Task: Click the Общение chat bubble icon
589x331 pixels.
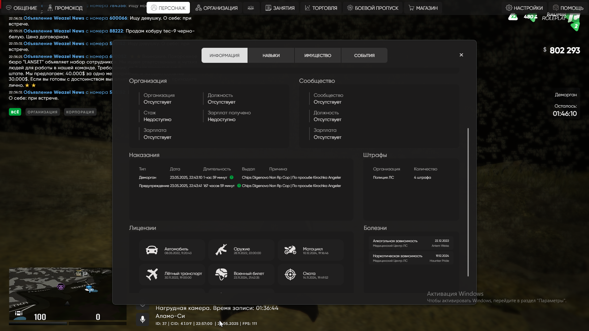Action: click(x=9, y=8)
